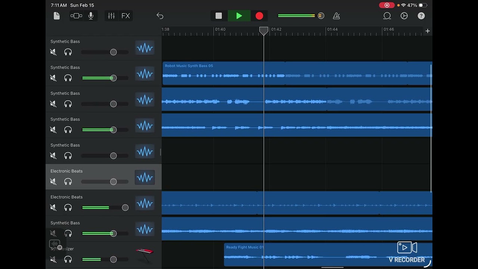Image resolution: width=478 pixels, height=269 pixels.
Task: Mute Synthetic Bass track just above Synthesizer
Action: click(x=53, y=234)
